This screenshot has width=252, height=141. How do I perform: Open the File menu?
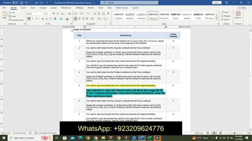click(x=4, y=8)
